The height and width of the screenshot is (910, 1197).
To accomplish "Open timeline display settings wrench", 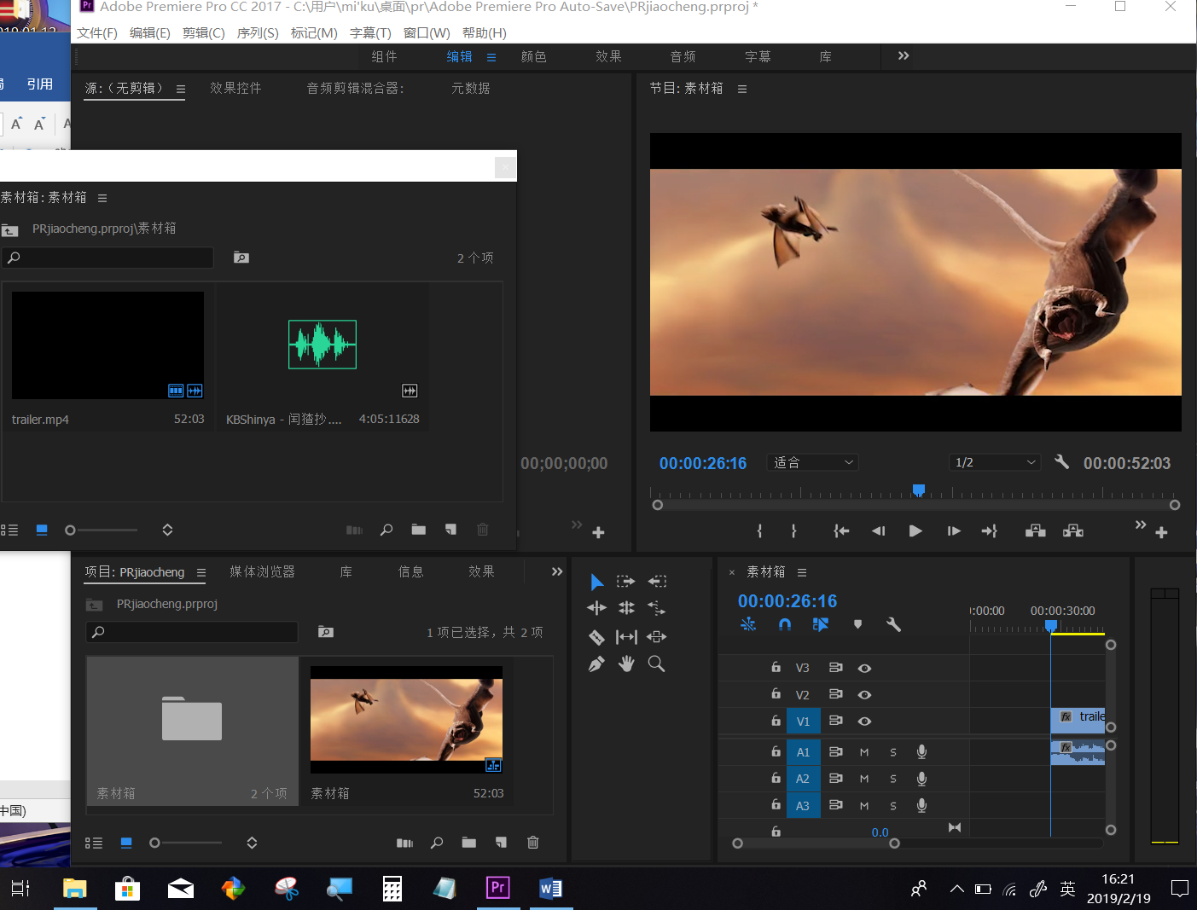I will [x=893, y=624].
